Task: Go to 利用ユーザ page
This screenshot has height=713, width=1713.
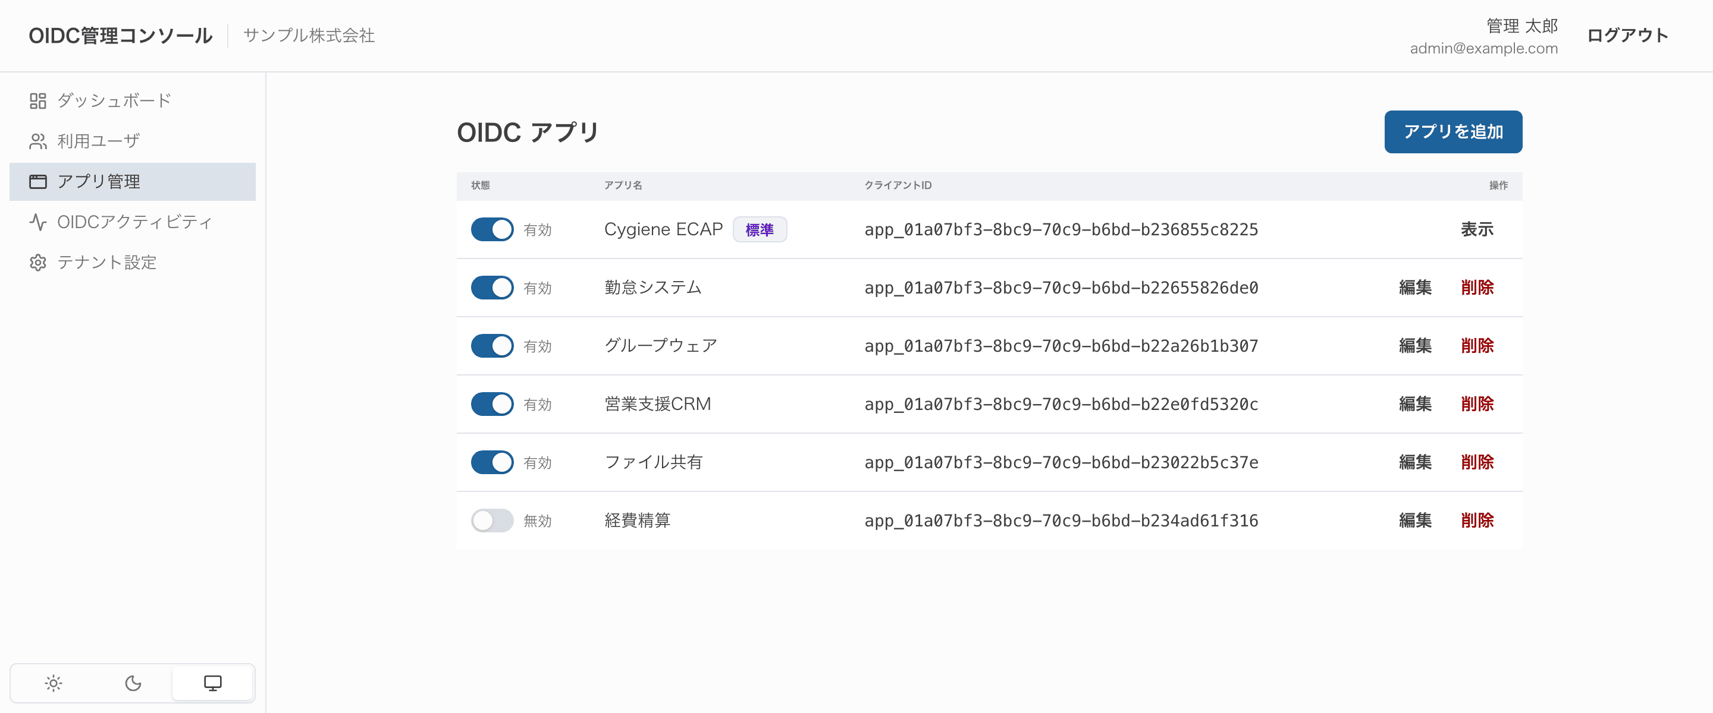Action: pos(132,141)
